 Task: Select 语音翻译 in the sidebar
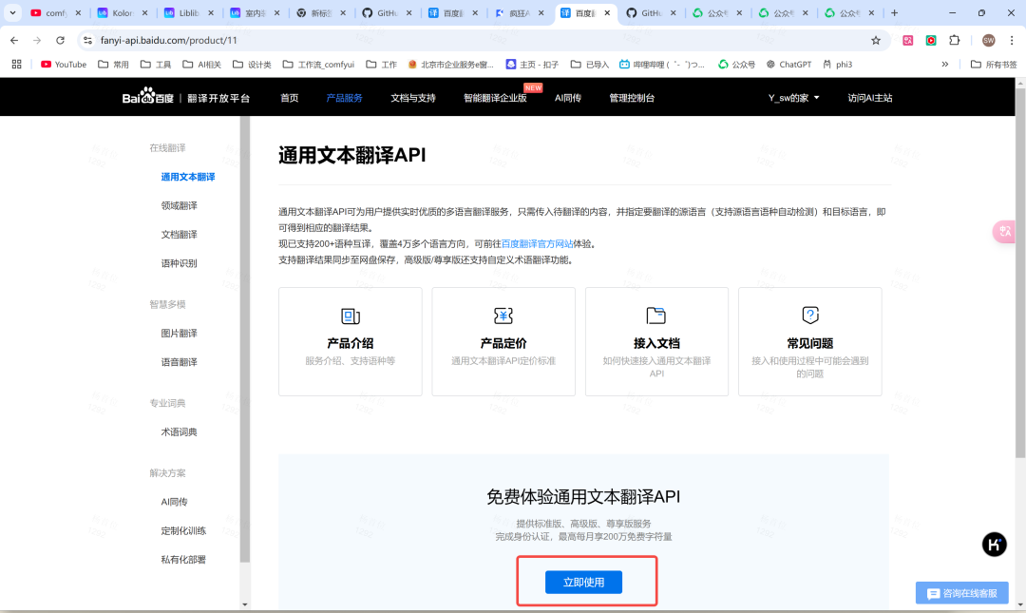[179, 362]
